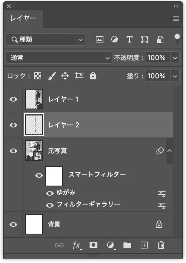Select the スマートフィルター label
This screenshot has height=263, width=186.
point(97,175)
